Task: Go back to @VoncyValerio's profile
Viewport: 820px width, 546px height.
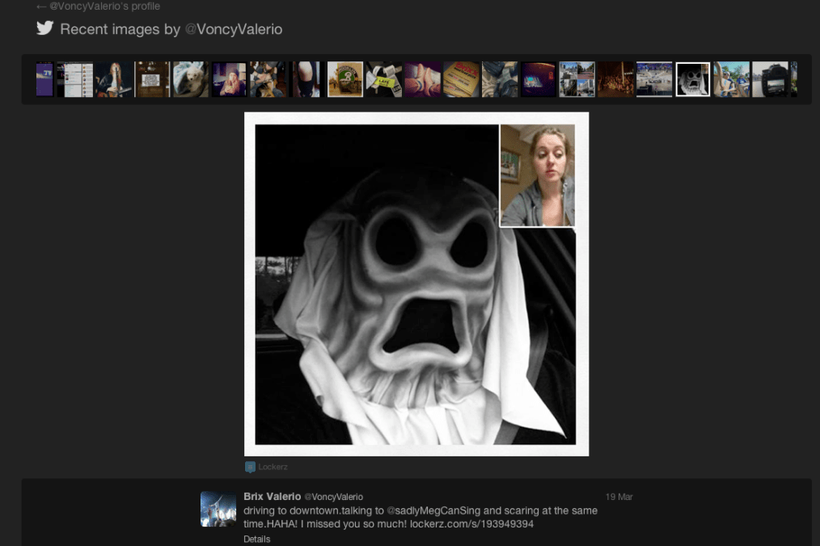Action: pyautogui.click(x=98, y=6)
